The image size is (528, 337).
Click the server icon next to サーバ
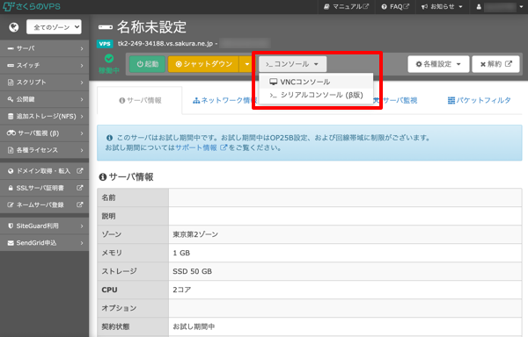(11, 48)
